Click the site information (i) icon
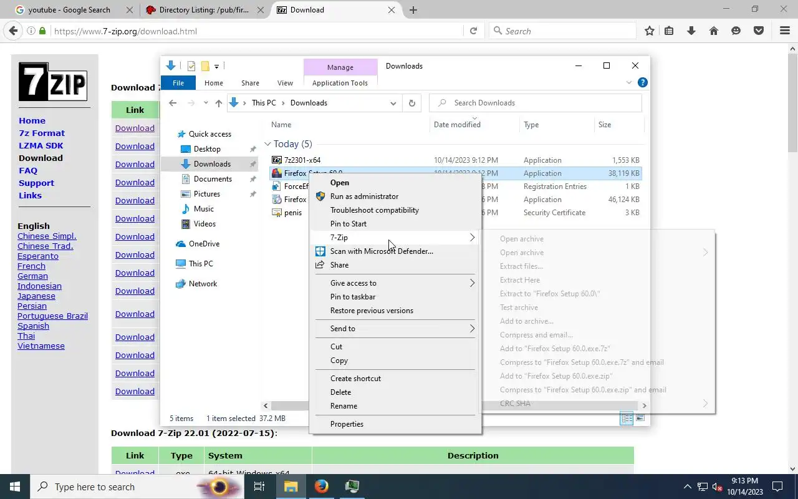This screenshot has height=499, width=798. (x=31, y=31)
